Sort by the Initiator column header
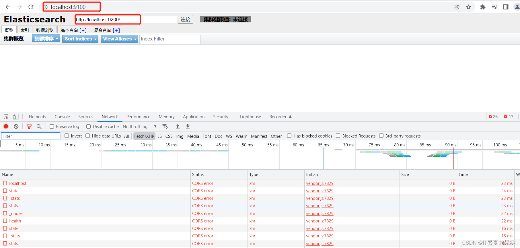 coord(352,174)
